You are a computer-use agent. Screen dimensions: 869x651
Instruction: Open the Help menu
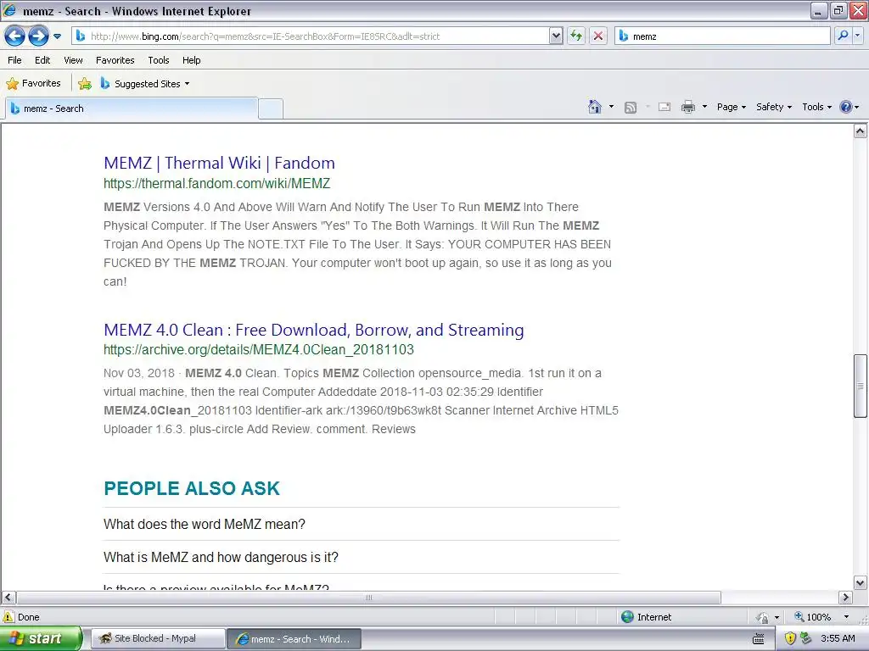point(191,60)
